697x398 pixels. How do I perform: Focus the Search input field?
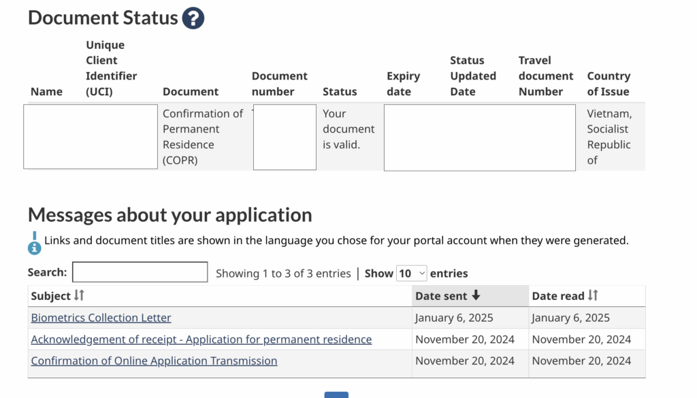coord(140,272)
